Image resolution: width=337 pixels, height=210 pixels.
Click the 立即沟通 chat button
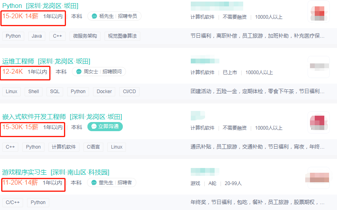point(105,126)
